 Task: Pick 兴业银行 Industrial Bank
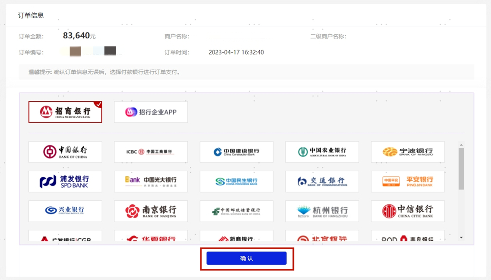click(x=65, y=211)
